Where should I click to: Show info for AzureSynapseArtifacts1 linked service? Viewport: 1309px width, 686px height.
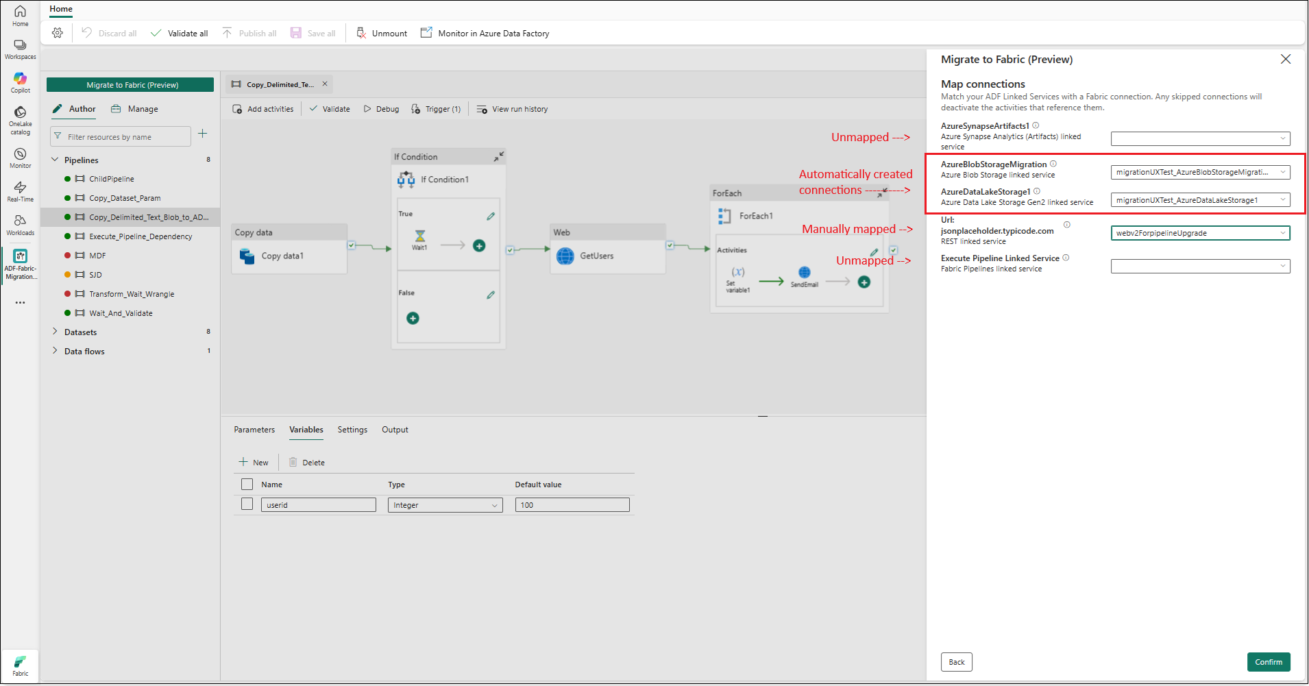tap(1036, 125)
